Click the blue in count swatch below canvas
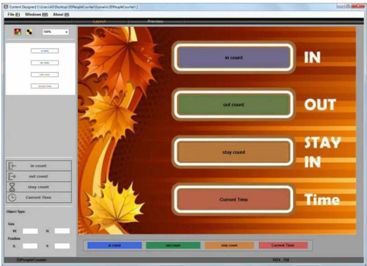 [x=115, y=245]
